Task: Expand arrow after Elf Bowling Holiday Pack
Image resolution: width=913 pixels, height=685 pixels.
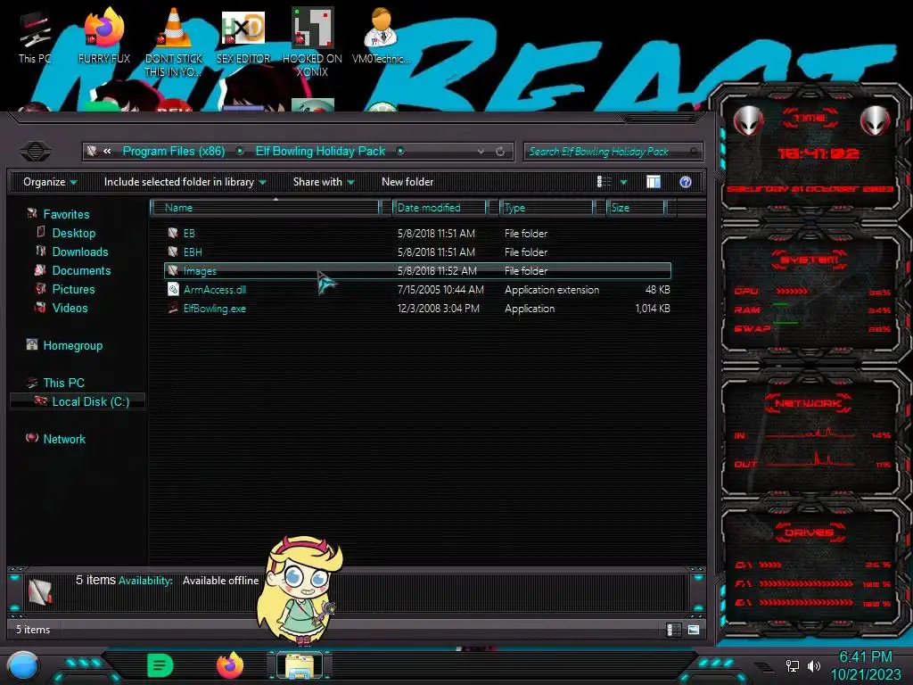Action: pyautogui.click(x=400, y=152)
